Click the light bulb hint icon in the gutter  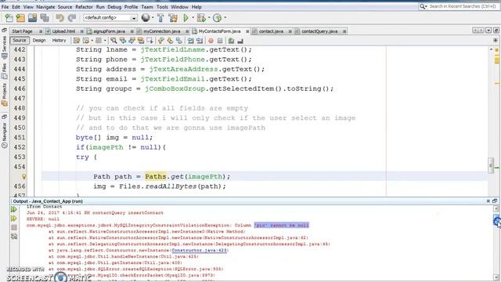tap(23, 176)
